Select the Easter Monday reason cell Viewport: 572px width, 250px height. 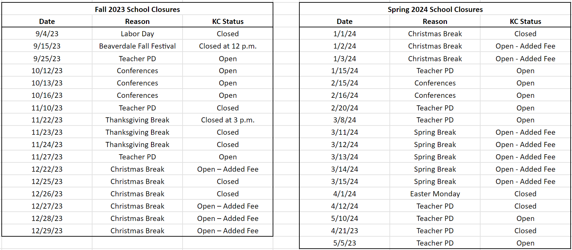(435, 194)
